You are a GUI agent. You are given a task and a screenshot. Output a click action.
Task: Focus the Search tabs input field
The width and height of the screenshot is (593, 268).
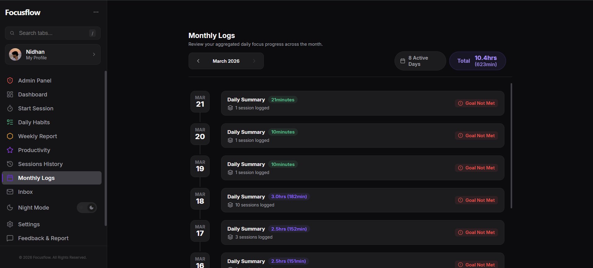(53, 33)
